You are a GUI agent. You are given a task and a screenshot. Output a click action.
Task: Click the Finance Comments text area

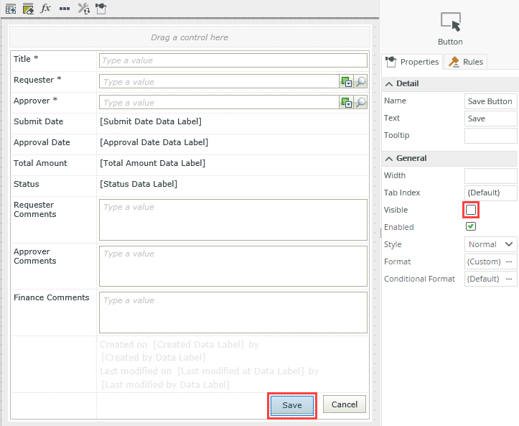click(x=233, y=312)
